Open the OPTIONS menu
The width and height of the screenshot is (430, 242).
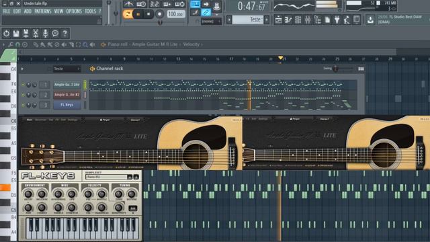[74, 11]
